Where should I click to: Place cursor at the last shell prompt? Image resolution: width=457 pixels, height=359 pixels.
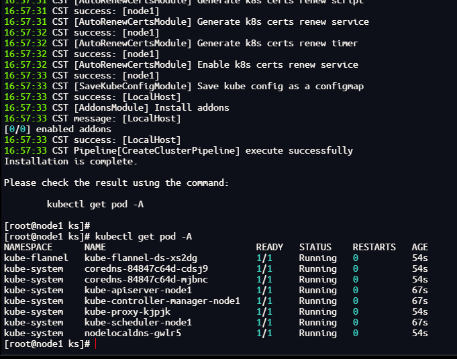coord(95,344)
